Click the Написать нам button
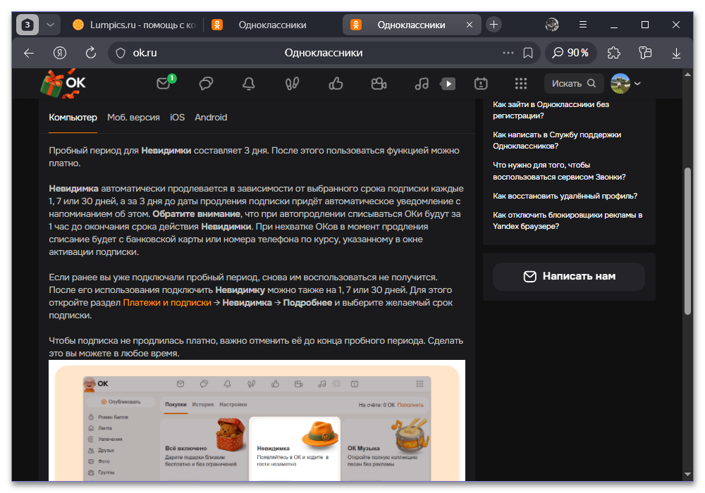Viewport: 705px width, 493px height. 569,277
